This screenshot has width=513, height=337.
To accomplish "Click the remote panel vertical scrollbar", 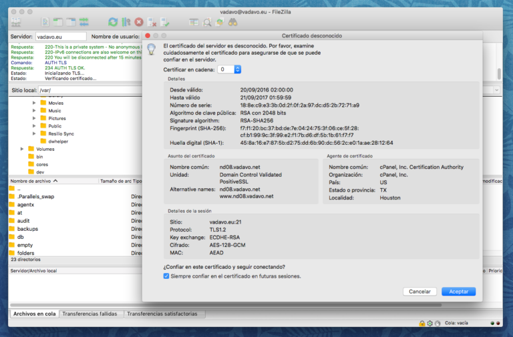I will pos(499,73).
